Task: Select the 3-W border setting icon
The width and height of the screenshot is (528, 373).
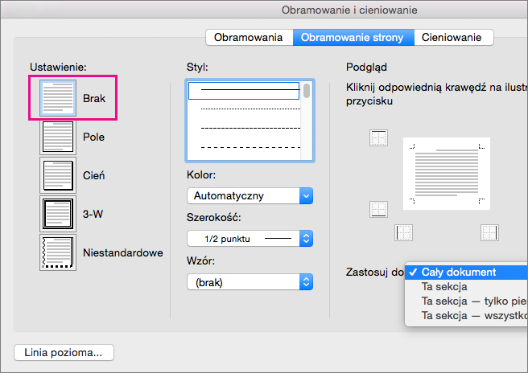Action: [x=58, y=214]
